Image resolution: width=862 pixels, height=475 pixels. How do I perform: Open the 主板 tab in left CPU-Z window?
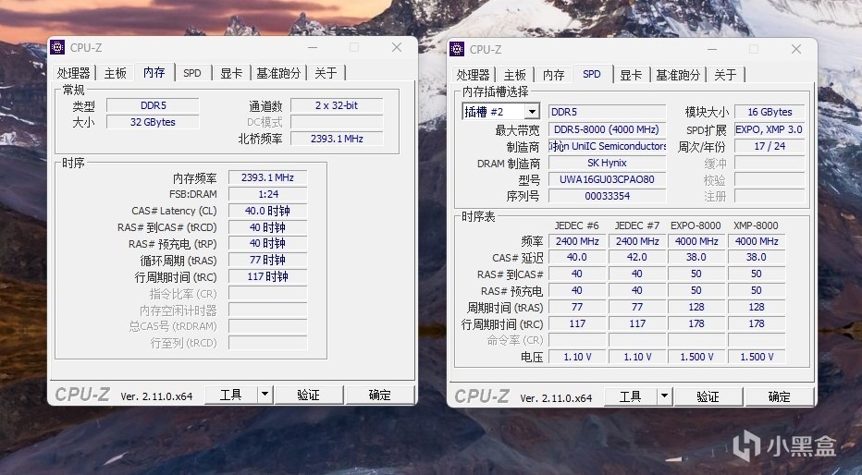coord(116,73)
